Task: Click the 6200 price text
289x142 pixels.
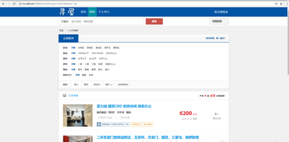Action: click(x=186, y=113)
